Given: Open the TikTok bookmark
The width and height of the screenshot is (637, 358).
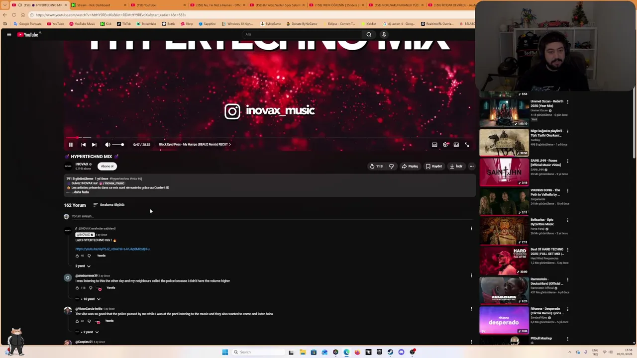Looking at the screenshot, I should (124, 24).
